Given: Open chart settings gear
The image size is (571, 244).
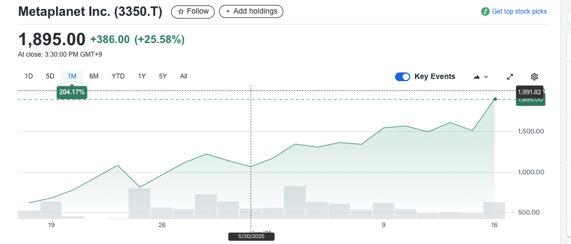Looking at the screenshot, I should click(534, 77).
